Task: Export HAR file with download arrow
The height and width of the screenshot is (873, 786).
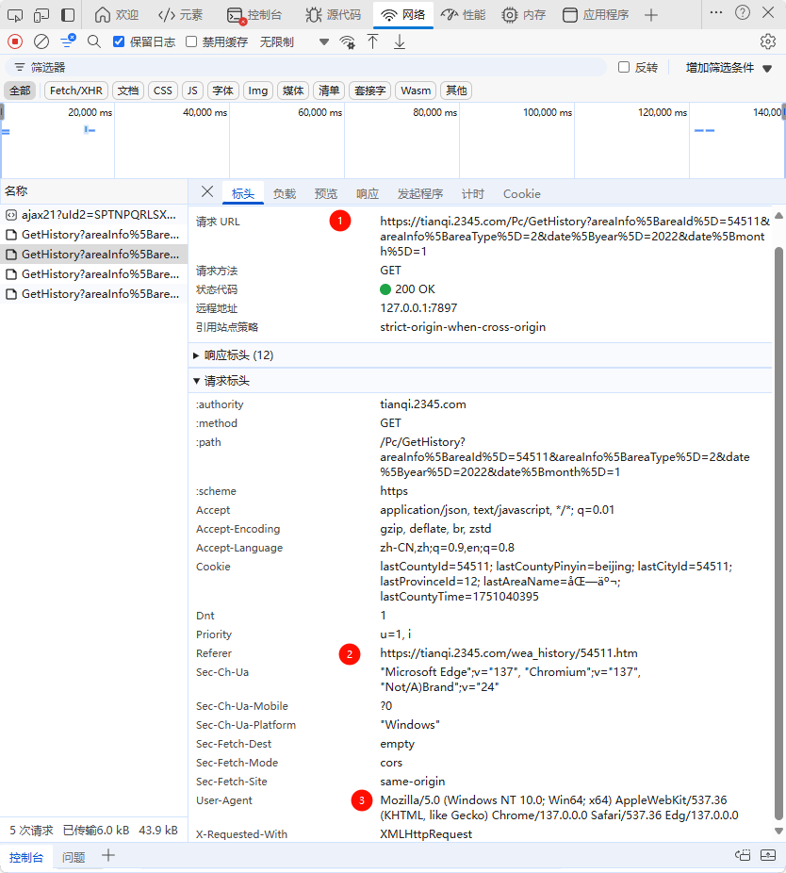Action: [400, 41]
